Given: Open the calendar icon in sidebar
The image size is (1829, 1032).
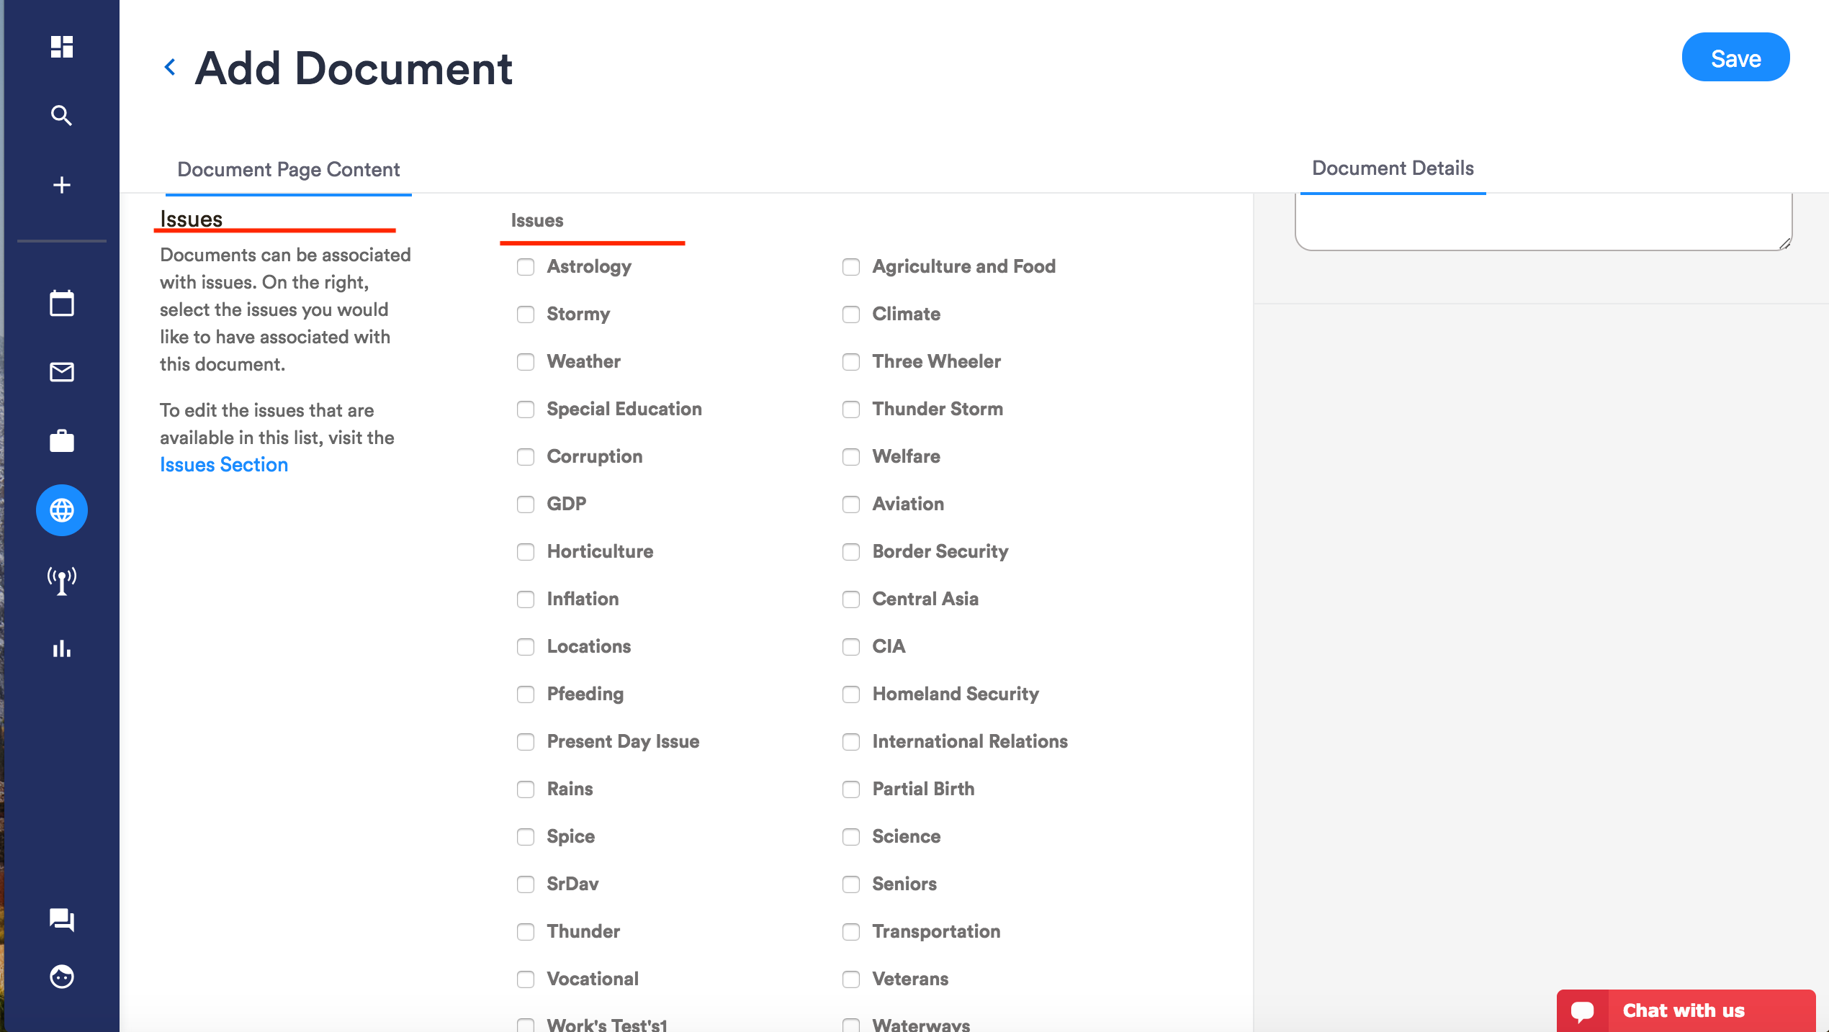Looking at the screenshot, I should 62,303.
